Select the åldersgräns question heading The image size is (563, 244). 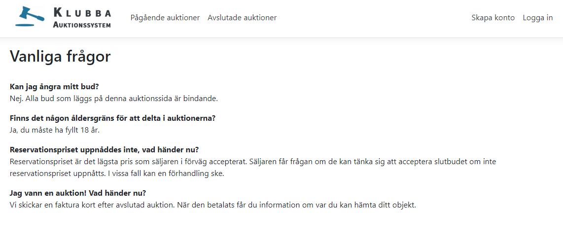[x=112, y=118]
